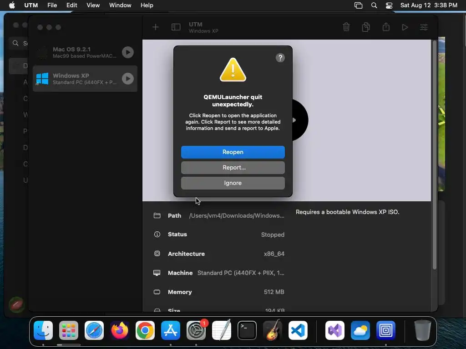The width and height of the screenshot is (466, 349).
Task: Open GarageBand from the Dock
Action: tap(273, 330)
